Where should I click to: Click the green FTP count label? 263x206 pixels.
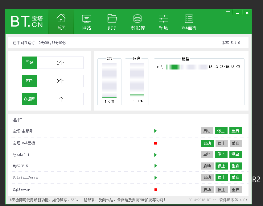click(x=30, y=81)
